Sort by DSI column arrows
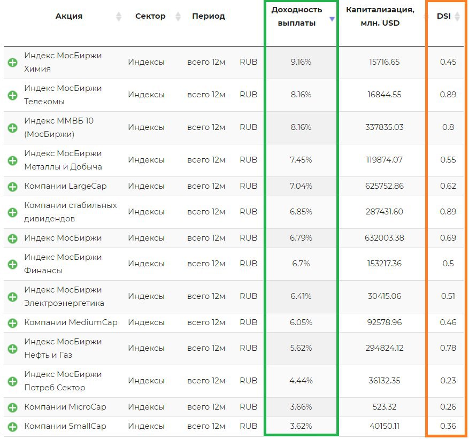The width and height of the screenshot is (469, 439). coord(457,17)
